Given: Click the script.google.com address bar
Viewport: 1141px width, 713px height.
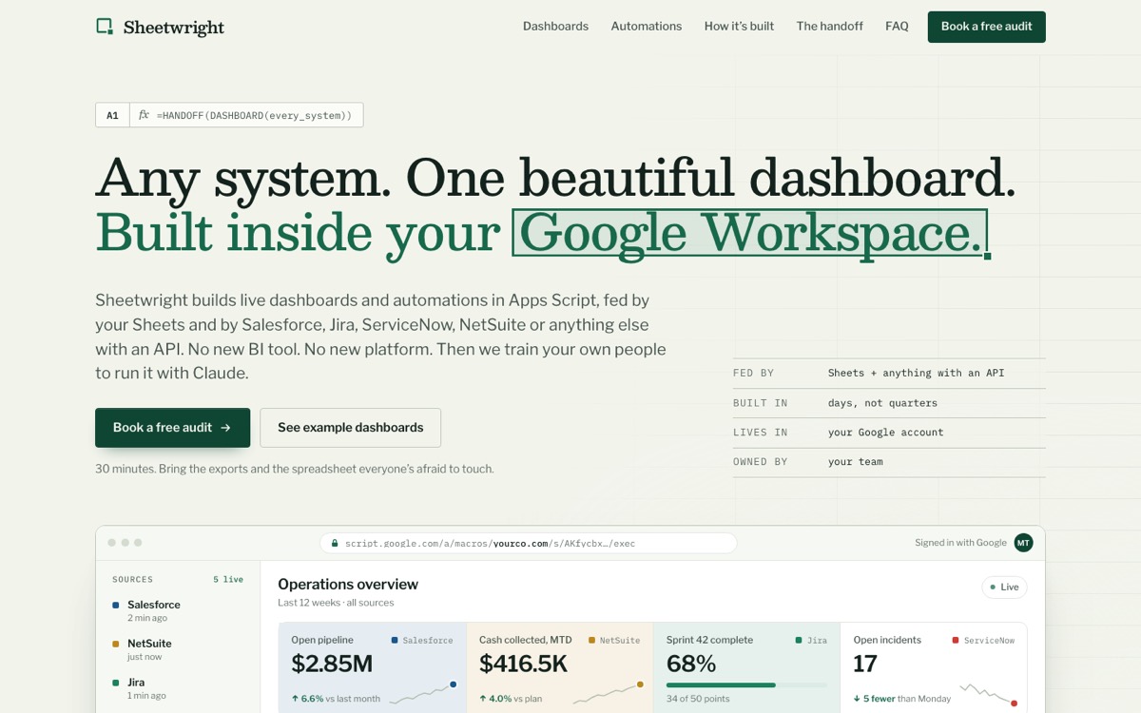Looking at the screenshot, I should click(528, 544).
